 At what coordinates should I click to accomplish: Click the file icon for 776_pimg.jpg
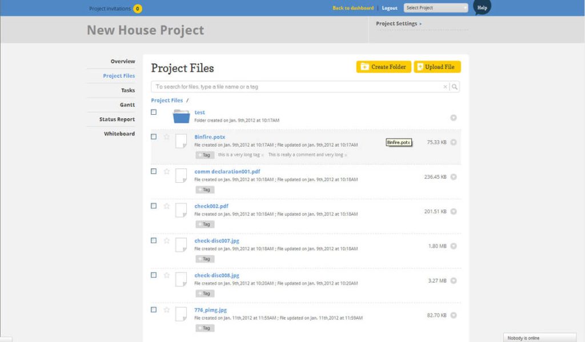[x=181, y=314]
